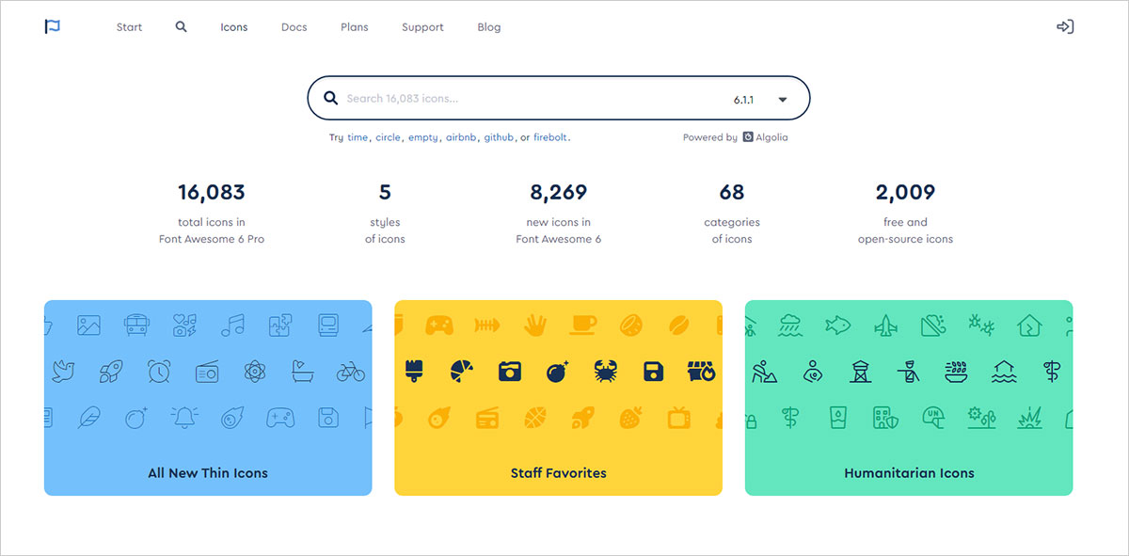Click the cracked house icon in the green card

1029,326
